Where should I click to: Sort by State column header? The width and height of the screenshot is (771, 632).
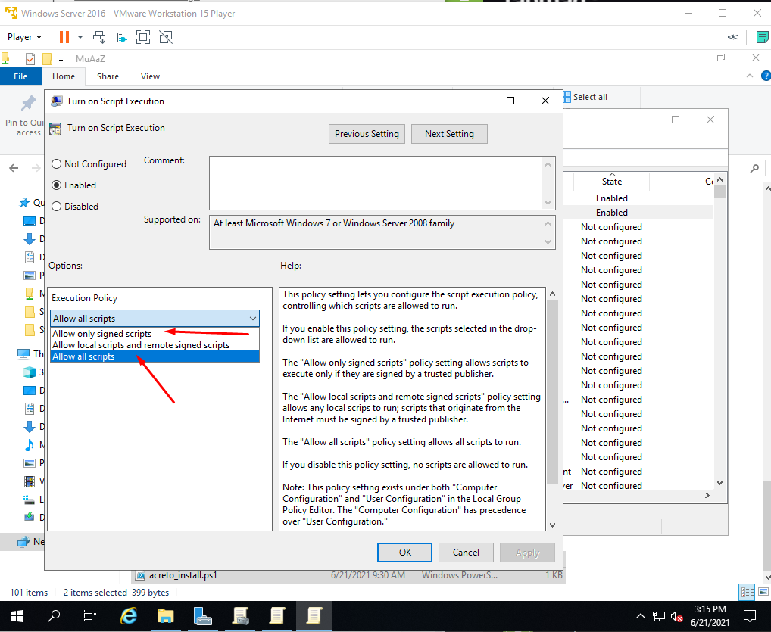point(612,182)
